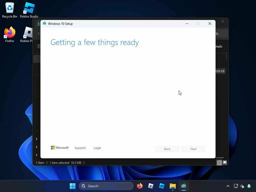
Task: Click the file size cell ending 008 KB
Action: click(x=220, y=71)
